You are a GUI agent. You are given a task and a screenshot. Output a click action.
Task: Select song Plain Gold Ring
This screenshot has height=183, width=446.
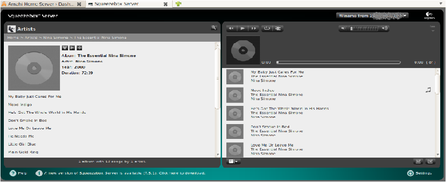(x=23, y=152)
